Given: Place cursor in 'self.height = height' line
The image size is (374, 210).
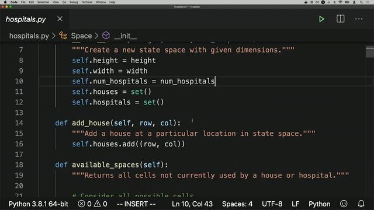Looking at the screenshot, I should pyautogui.click(x=114, y=61).
